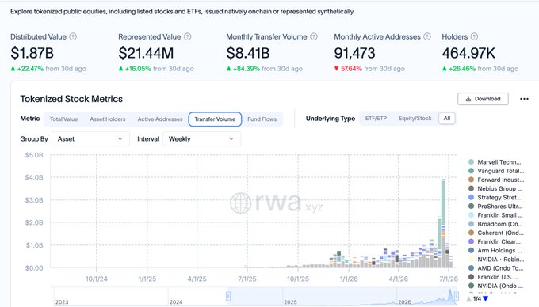Open the Group By Asset dropdown

coord(90,139)
